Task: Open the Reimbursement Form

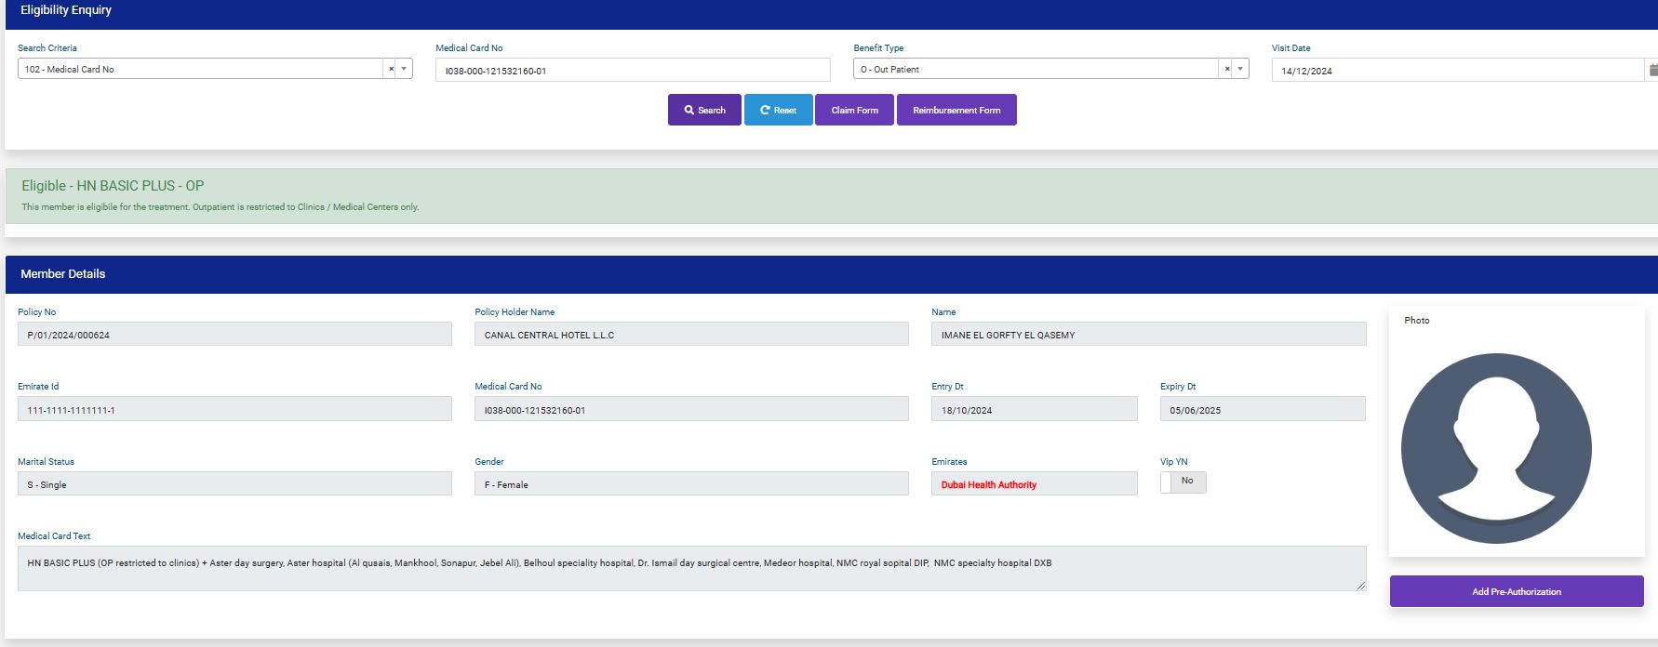Action: coord(956,110)
